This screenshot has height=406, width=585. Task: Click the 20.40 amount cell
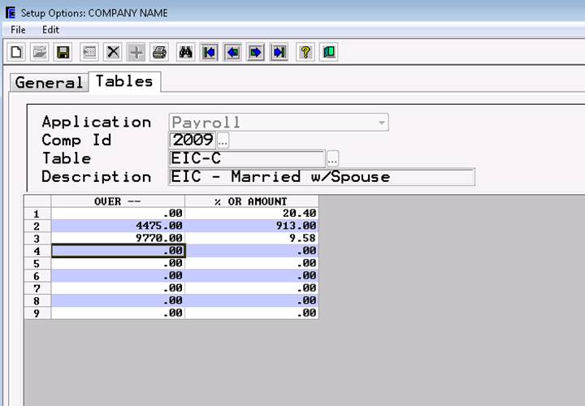tap(251, 214)
